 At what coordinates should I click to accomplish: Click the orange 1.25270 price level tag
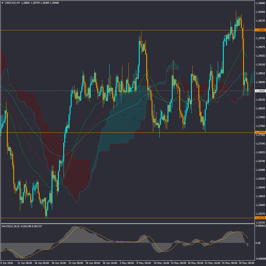(260, 218)
